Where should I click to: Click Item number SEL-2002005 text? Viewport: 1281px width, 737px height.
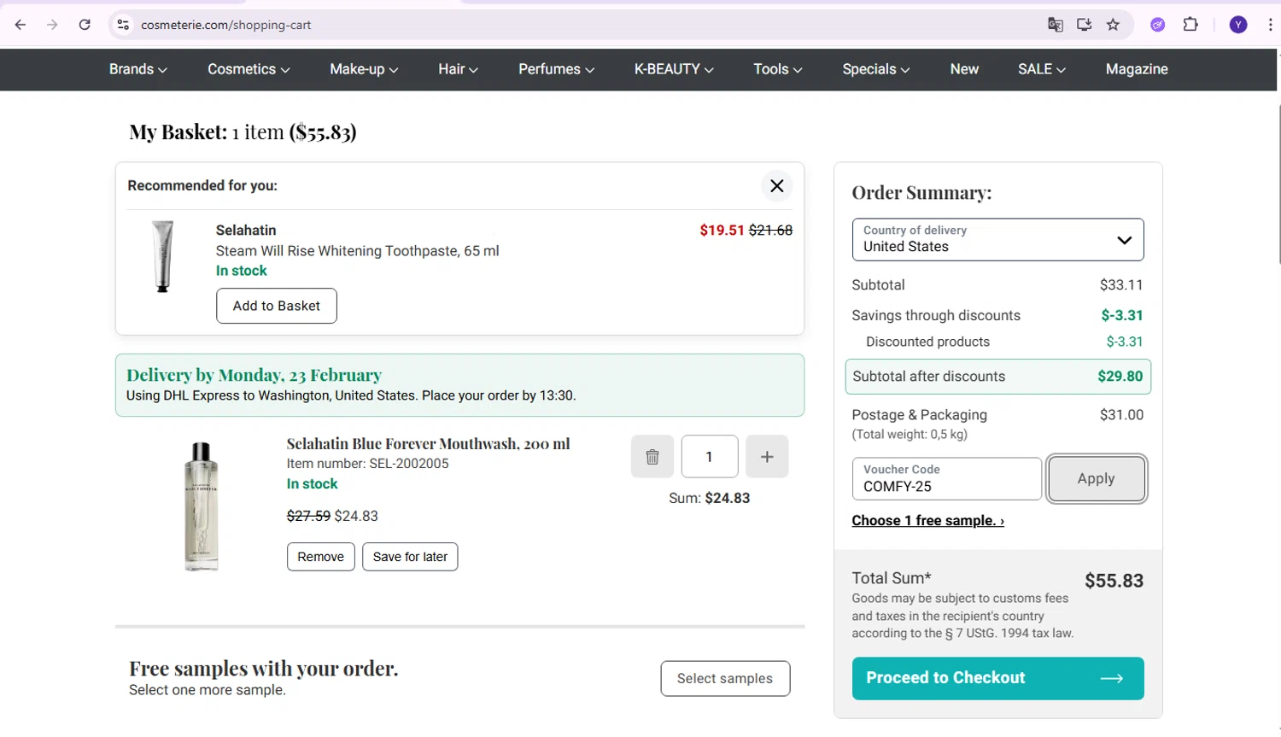click(x=367, y=464)
